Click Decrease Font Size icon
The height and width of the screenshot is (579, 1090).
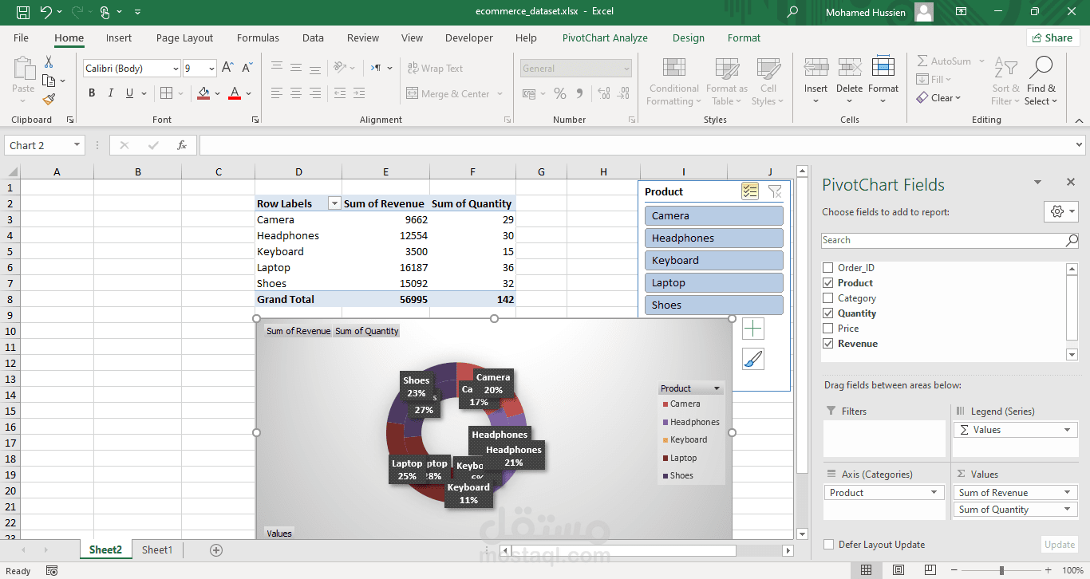(247, 68)
